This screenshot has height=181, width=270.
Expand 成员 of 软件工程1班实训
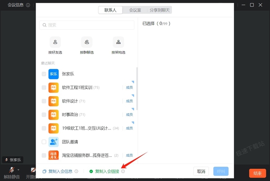click(x=129, y=88)
